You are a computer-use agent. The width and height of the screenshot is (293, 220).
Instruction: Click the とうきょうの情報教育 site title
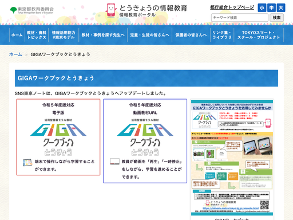pyautogui.click(x=153, y=8)
